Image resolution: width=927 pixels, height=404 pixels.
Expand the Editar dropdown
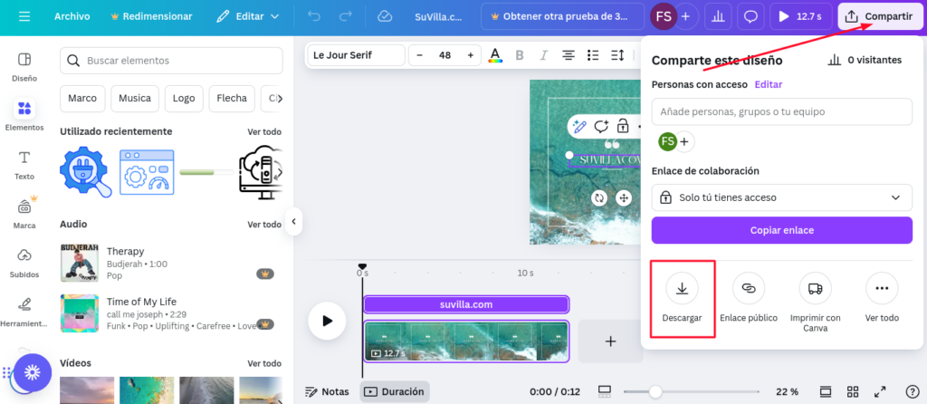[x=248, y=16]
